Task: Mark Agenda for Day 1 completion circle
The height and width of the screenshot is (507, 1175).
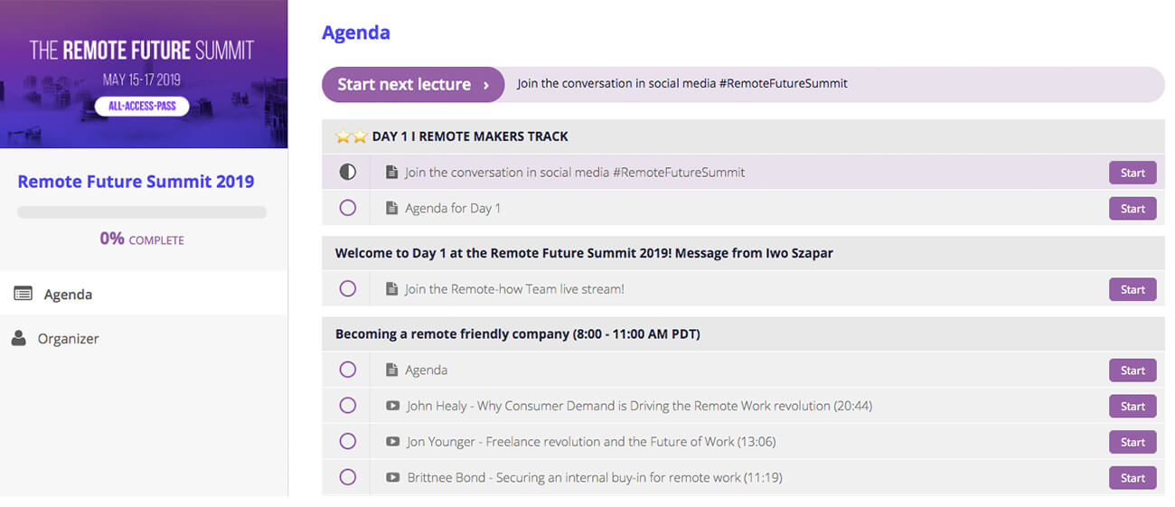Action: (x=347, y=208)
